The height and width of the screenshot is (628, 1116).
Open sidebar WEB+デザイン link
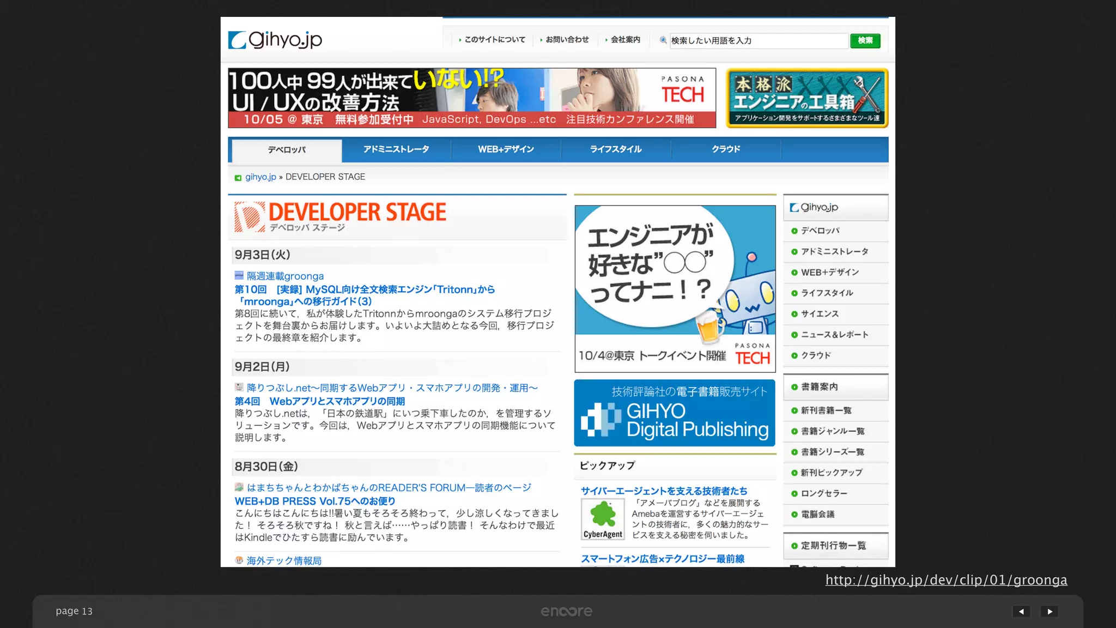[x=830, y=273]
